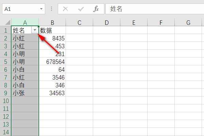Click the 姓名 text in cell A1
The height and width of the screenshot is (136, 204).
[19, 30]
